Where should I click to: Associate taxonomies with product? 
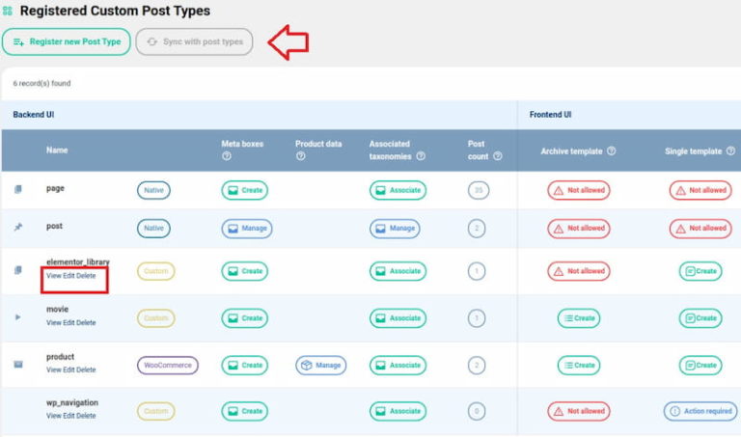click(x=398, y=366)
